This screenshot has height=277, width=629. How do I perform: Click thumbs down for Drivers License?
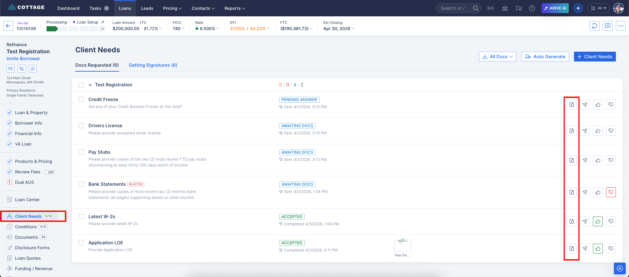click(x=611, y=131)
